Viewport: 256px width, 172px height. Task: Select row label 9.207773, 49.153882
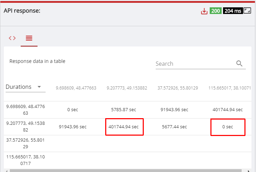(26, 127)
